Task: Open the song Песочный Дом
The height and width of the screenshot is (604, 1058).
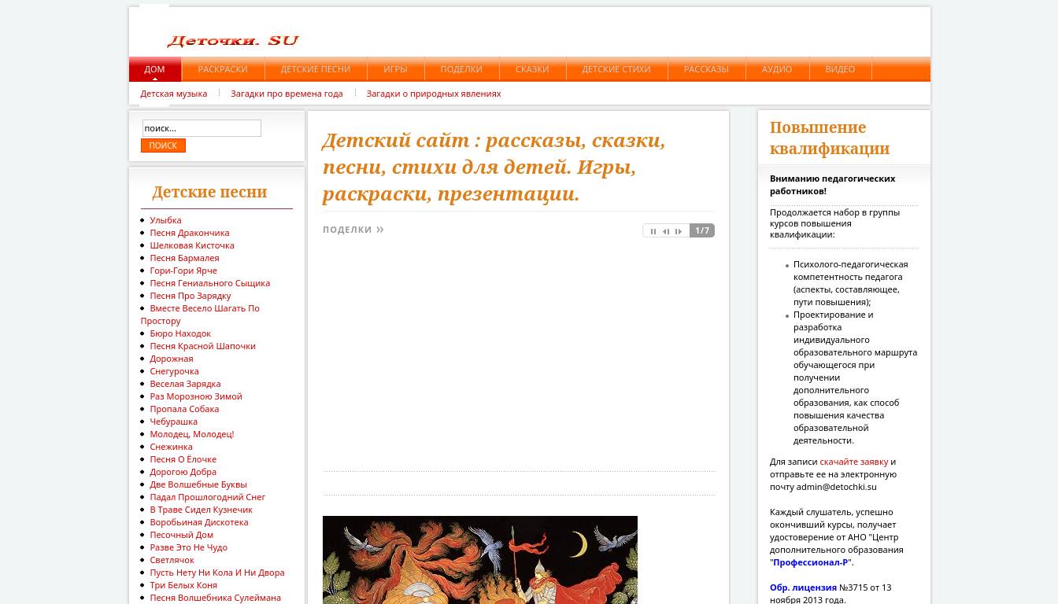Action: click(x=181, y=535)
